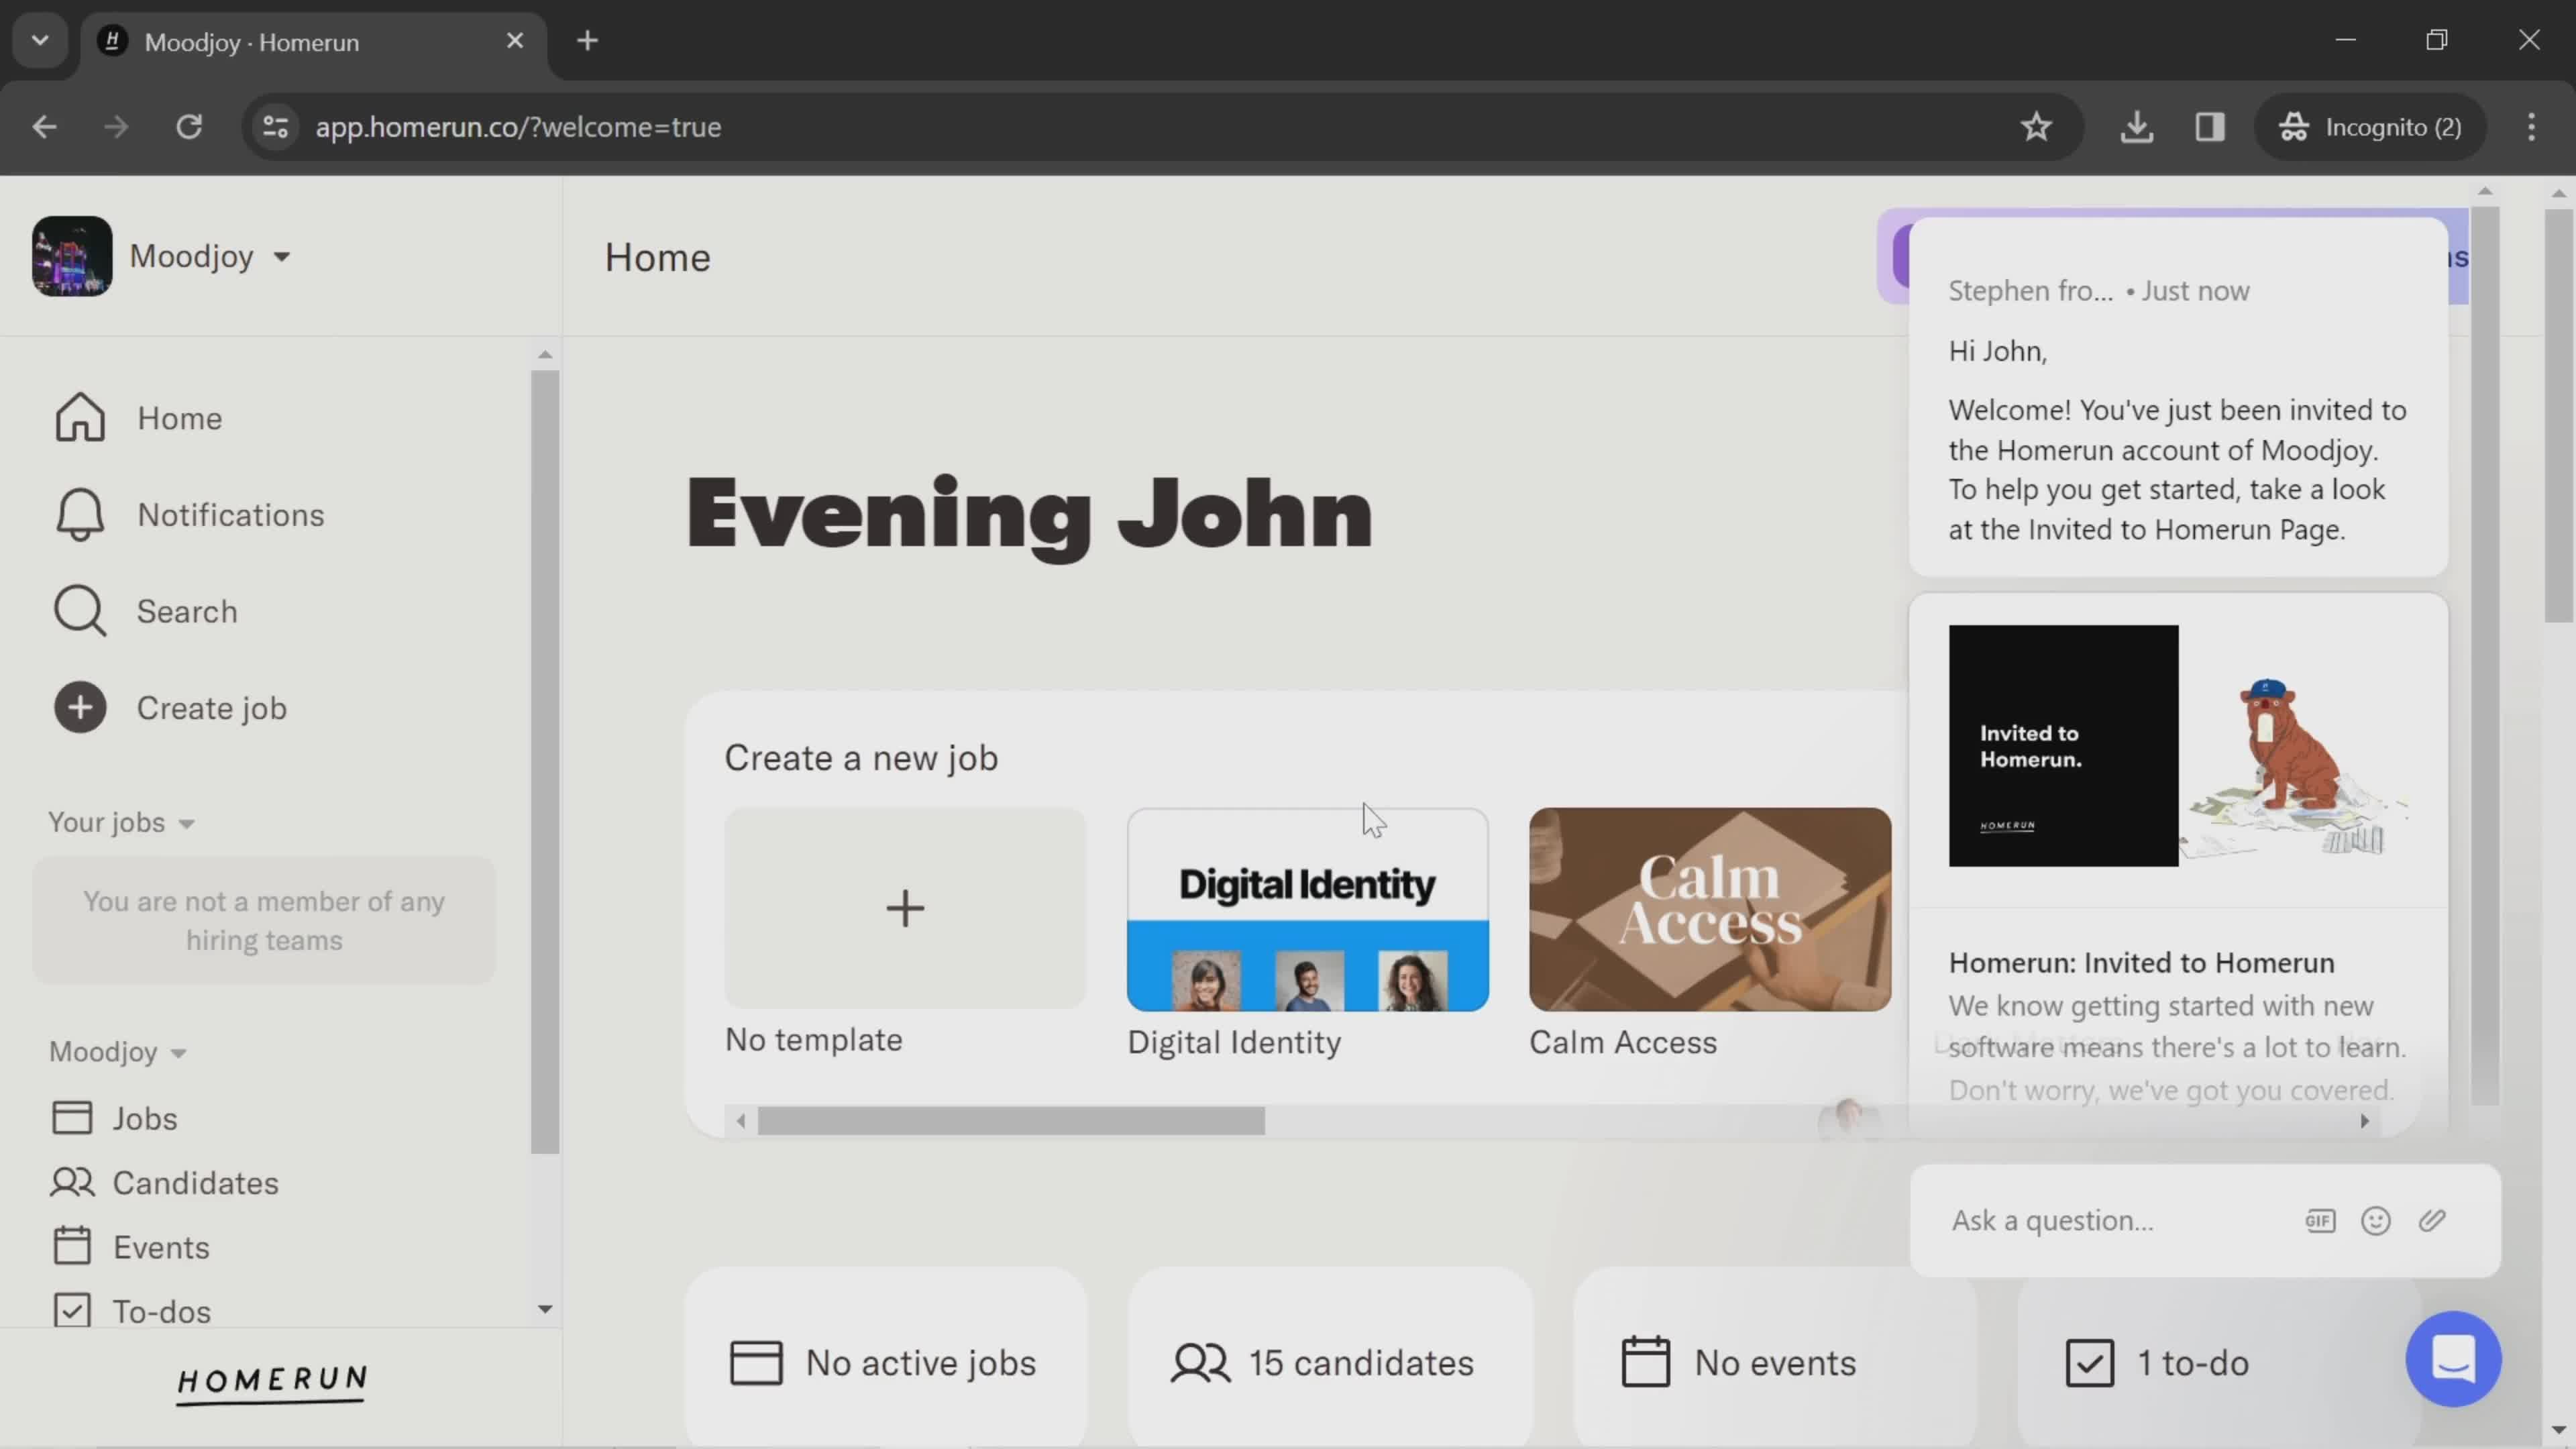The image size is (2576, 1449).
Task: Open the emoji picker in chat
Action: (x=2376, y=1221)
